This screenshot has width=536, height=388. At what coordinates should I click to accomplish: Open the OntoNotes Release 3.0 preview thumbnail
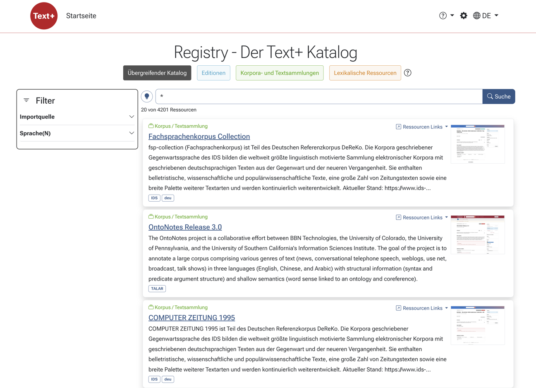pyautogui.click(x=478, y=235)
